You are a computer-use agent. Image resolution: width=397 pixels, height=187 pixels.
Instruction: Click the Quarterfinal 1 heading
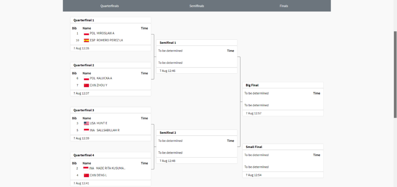(x=84, y=20)
